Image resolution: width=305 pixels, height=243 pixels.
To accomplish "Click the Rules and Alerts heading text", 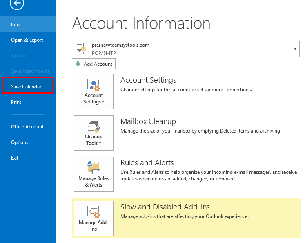I will pos(147,163).
